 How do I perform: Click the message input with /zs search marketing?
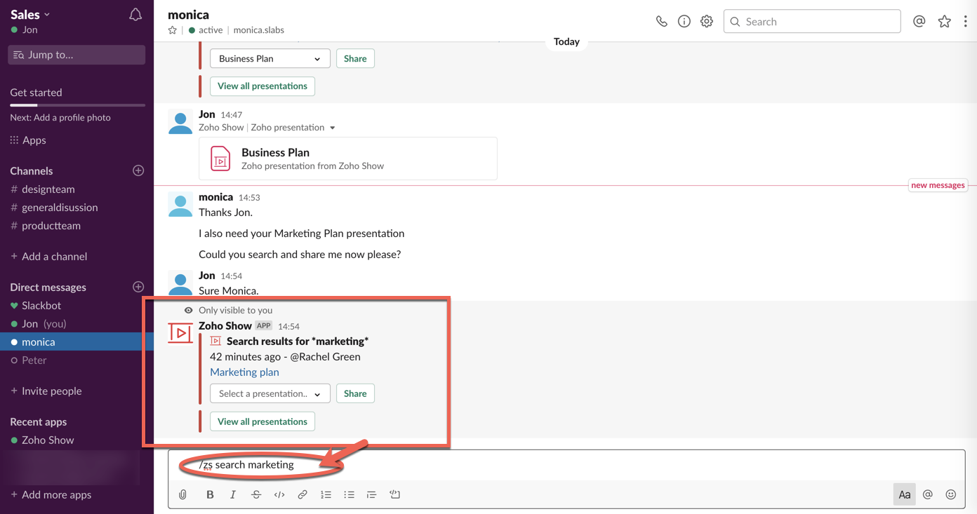click(x=566, y=465)
